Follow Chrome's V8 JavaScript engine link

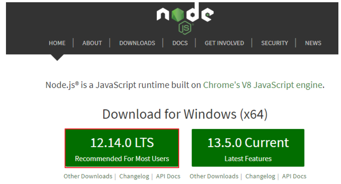pos(262,85)
